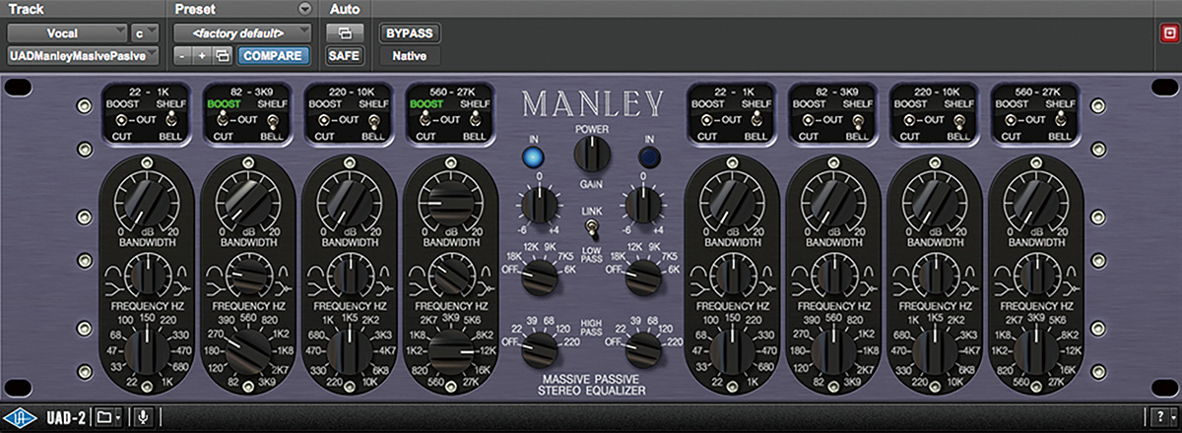The width and height of the screenshot is (1182, 433).
Task: Click the automation SAFE button
Action: (344, 56)
